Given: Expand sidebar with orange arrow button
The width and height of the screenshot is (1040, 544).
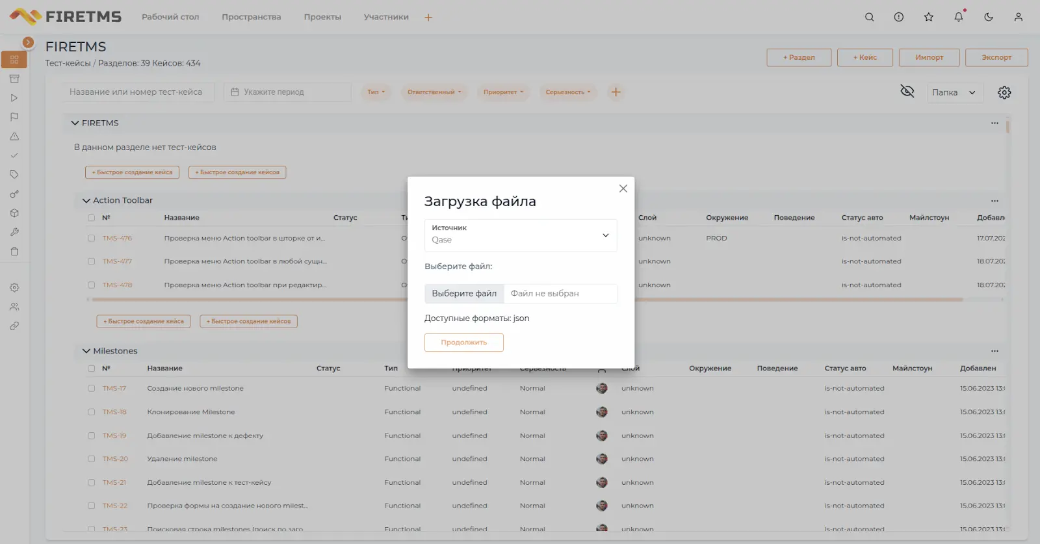Looking at the screenshot, I should click(x=28, y=42).
